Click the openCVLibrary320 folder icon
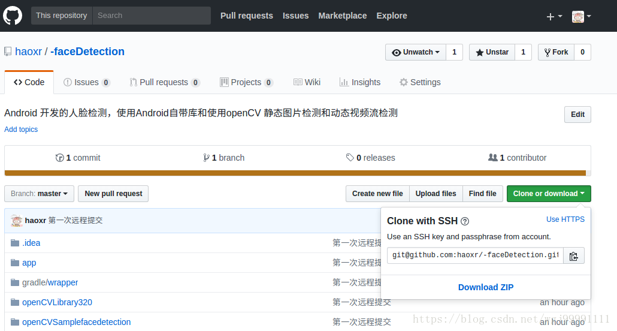This screenshot has width=617, height=331. (15, 302)
